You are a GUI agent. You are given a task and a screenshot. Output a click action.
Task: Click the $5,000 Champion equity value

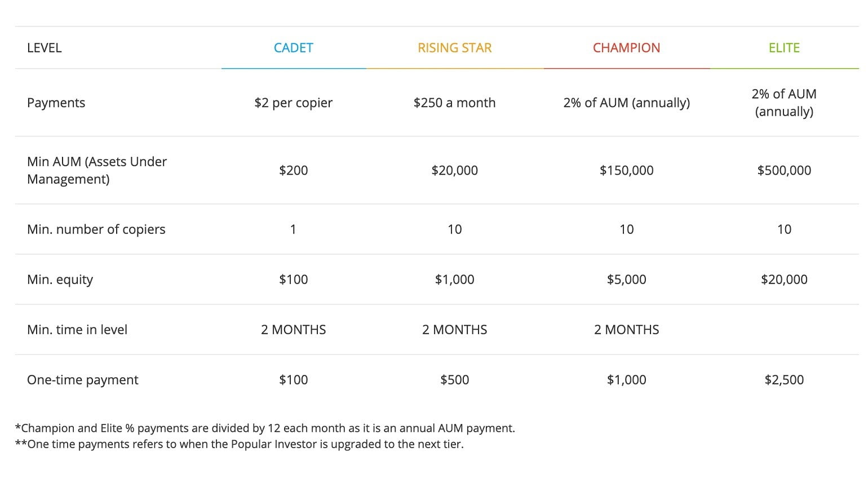[626, 280]
